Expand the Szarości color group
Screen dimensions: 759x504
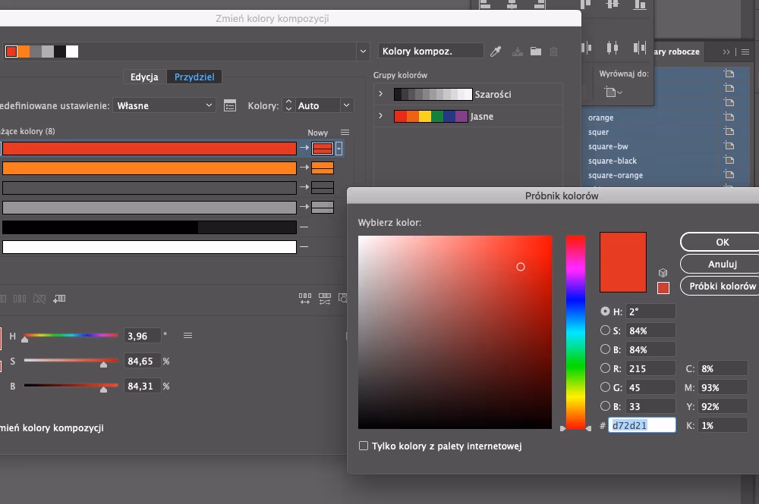tap(380, 94)
